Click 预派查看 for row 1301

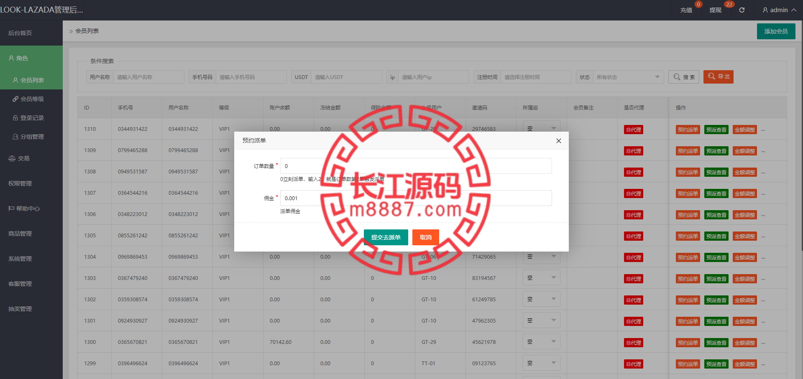coord(716,322)
